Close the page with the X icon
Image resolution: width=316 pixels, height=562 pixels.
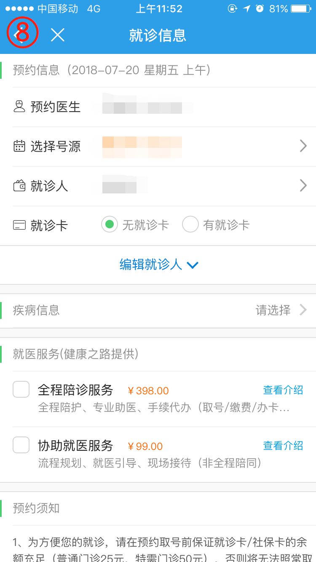(x=57, y=35)
